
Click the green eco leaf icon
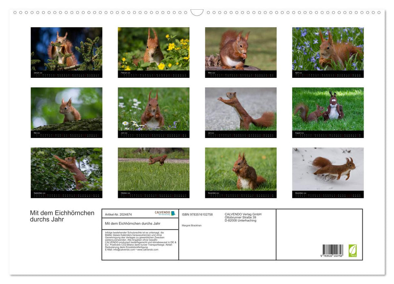tap(353, 250)
